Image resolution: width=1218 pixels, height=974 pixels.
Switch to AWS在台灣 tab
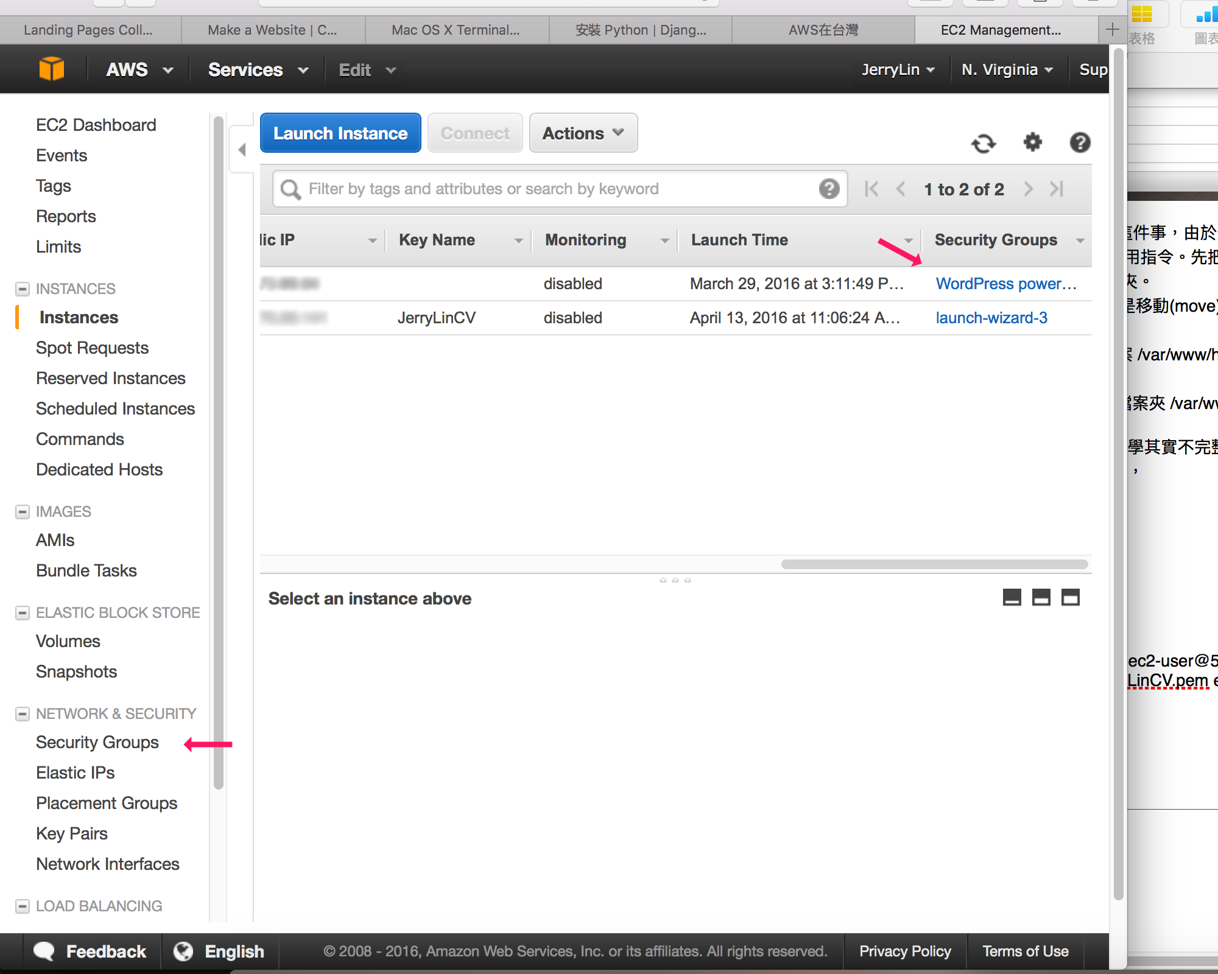coord(823,30)
